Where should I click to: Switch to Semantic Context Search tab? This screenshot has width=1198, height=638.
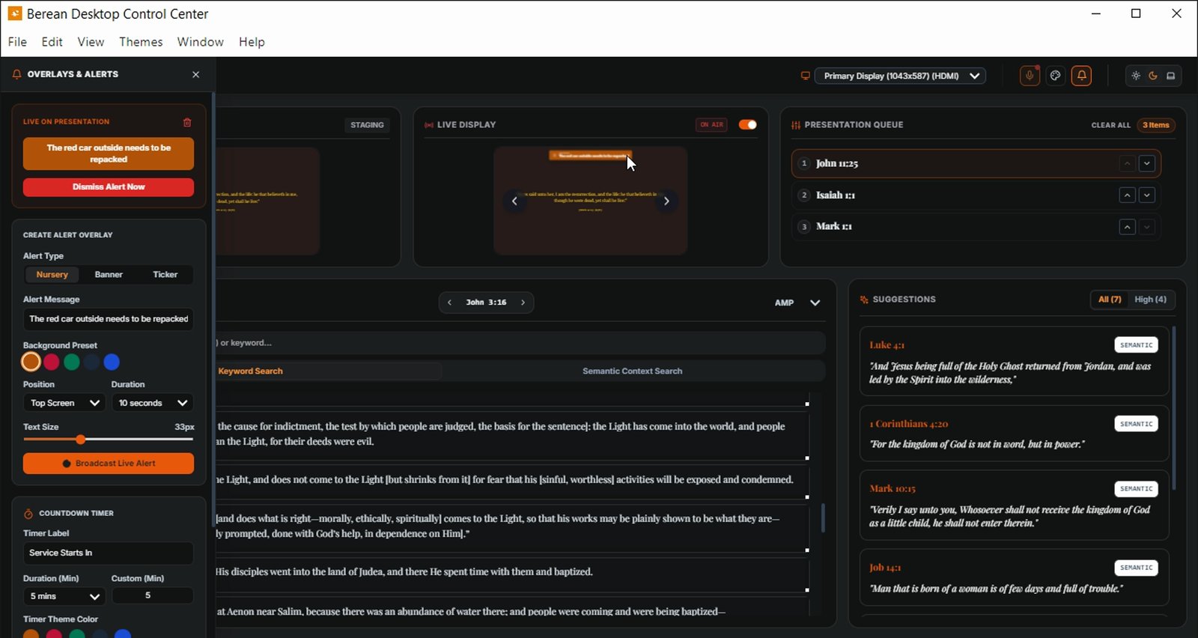633,371
